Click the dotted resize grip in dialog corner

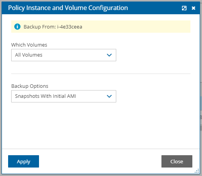pos(197,171)
